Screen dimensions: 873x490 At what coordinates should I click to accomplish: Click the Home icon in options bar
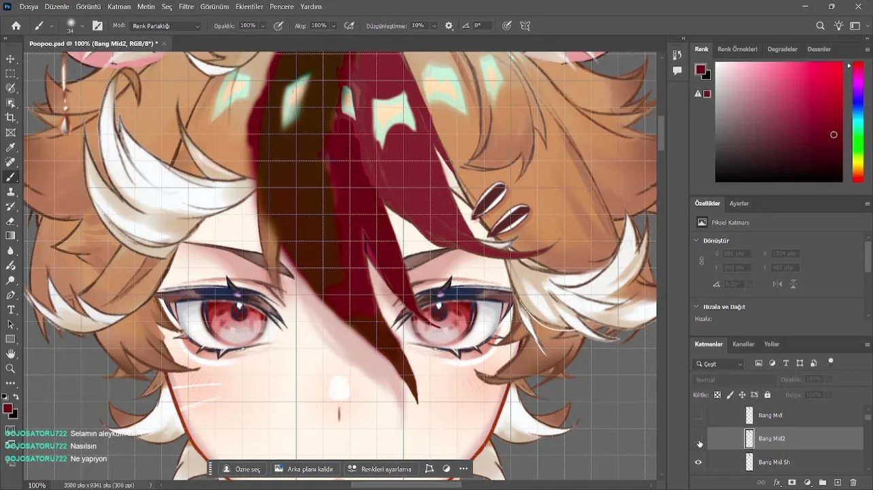click(16, 26)
